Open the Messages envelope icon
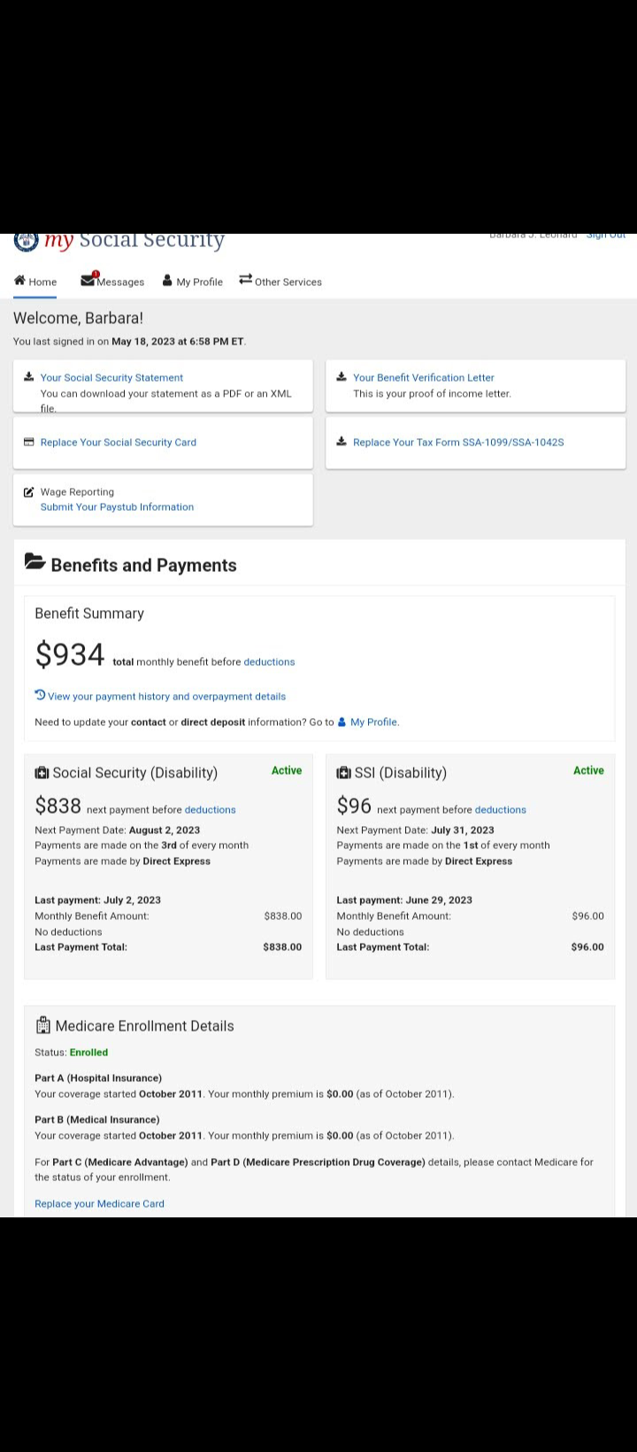The width and height of the screenshot is (637, 1452). tap(88, 280)
